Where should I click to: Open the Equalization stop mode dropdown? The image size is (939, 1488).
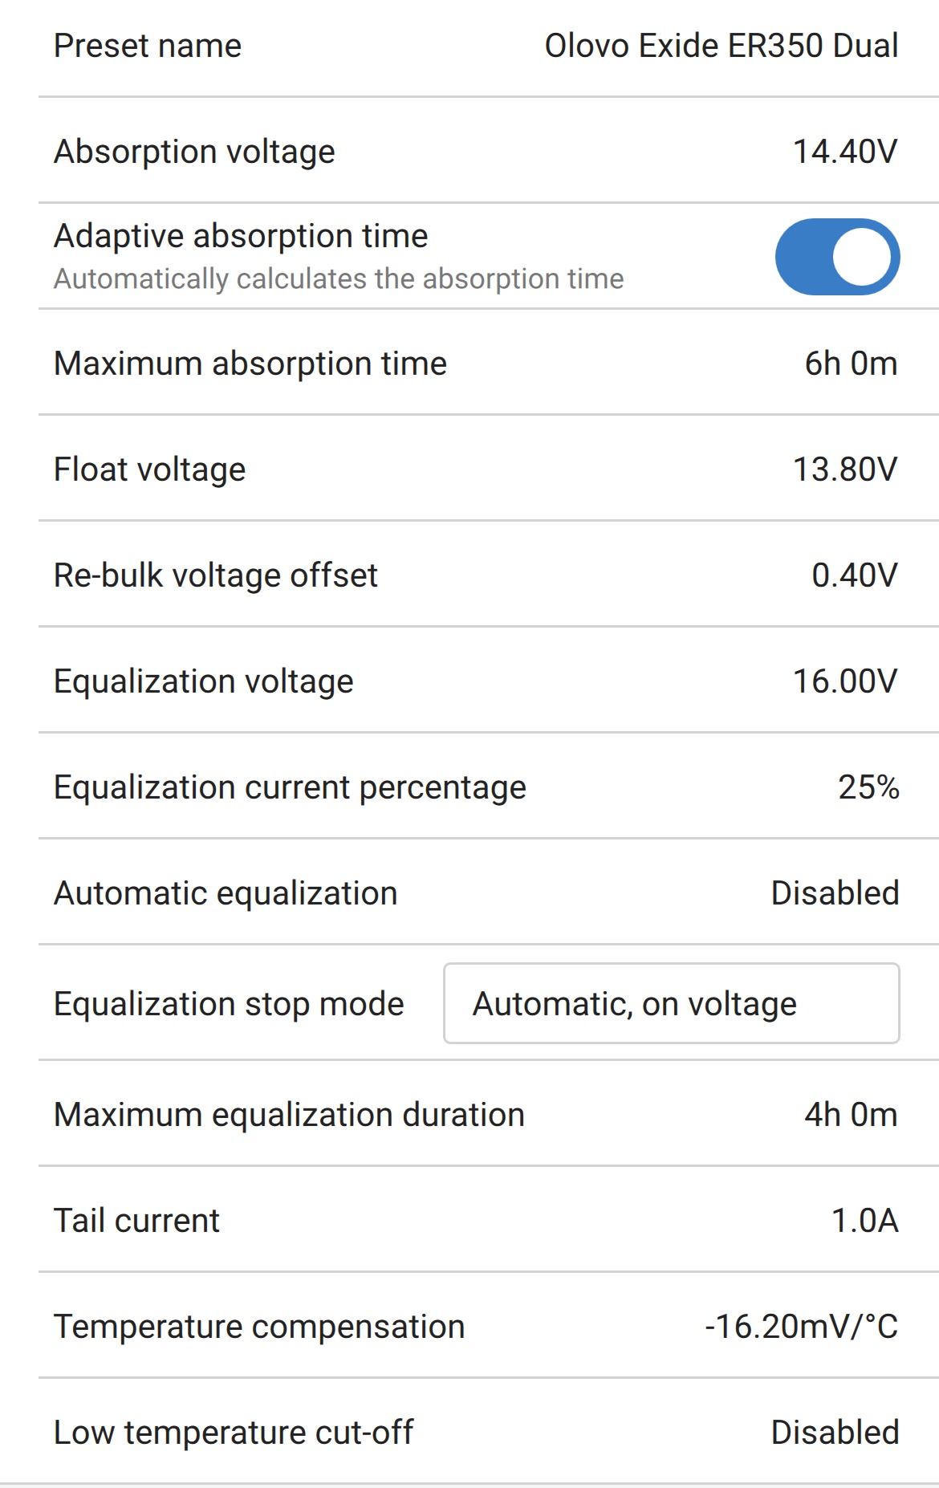pos(671,1004)
